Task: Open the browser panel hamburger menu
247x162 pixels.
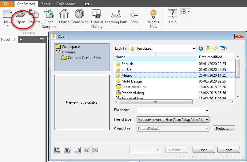Action: pos(42,40)
